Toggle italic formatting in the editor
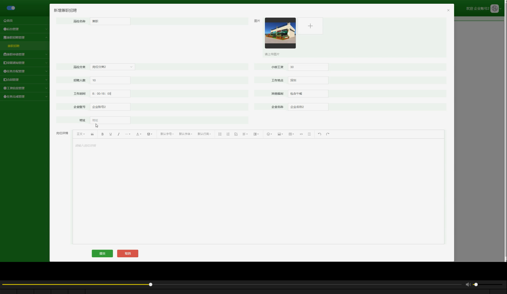Image resolution: width=507 pixels, height=294 pixels. [x=118, y=134]
